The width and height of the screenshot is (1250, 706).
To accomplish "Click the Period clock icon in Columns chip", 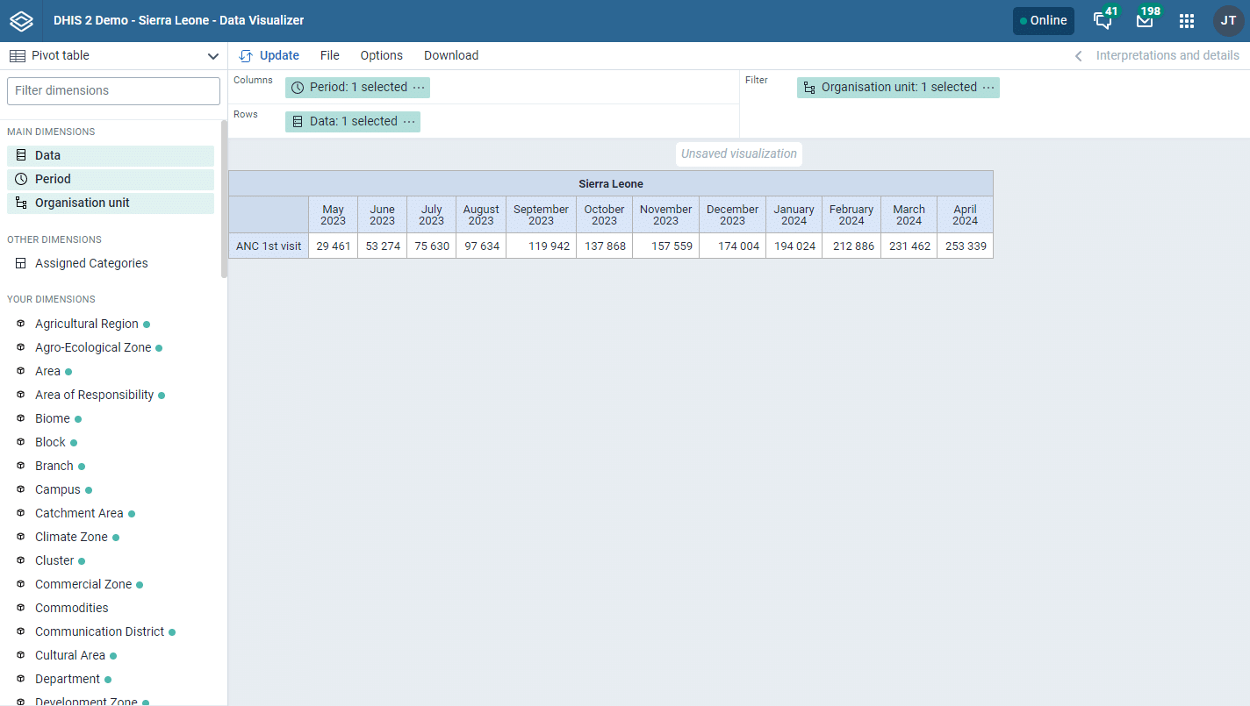I will (x=298, y=88).
